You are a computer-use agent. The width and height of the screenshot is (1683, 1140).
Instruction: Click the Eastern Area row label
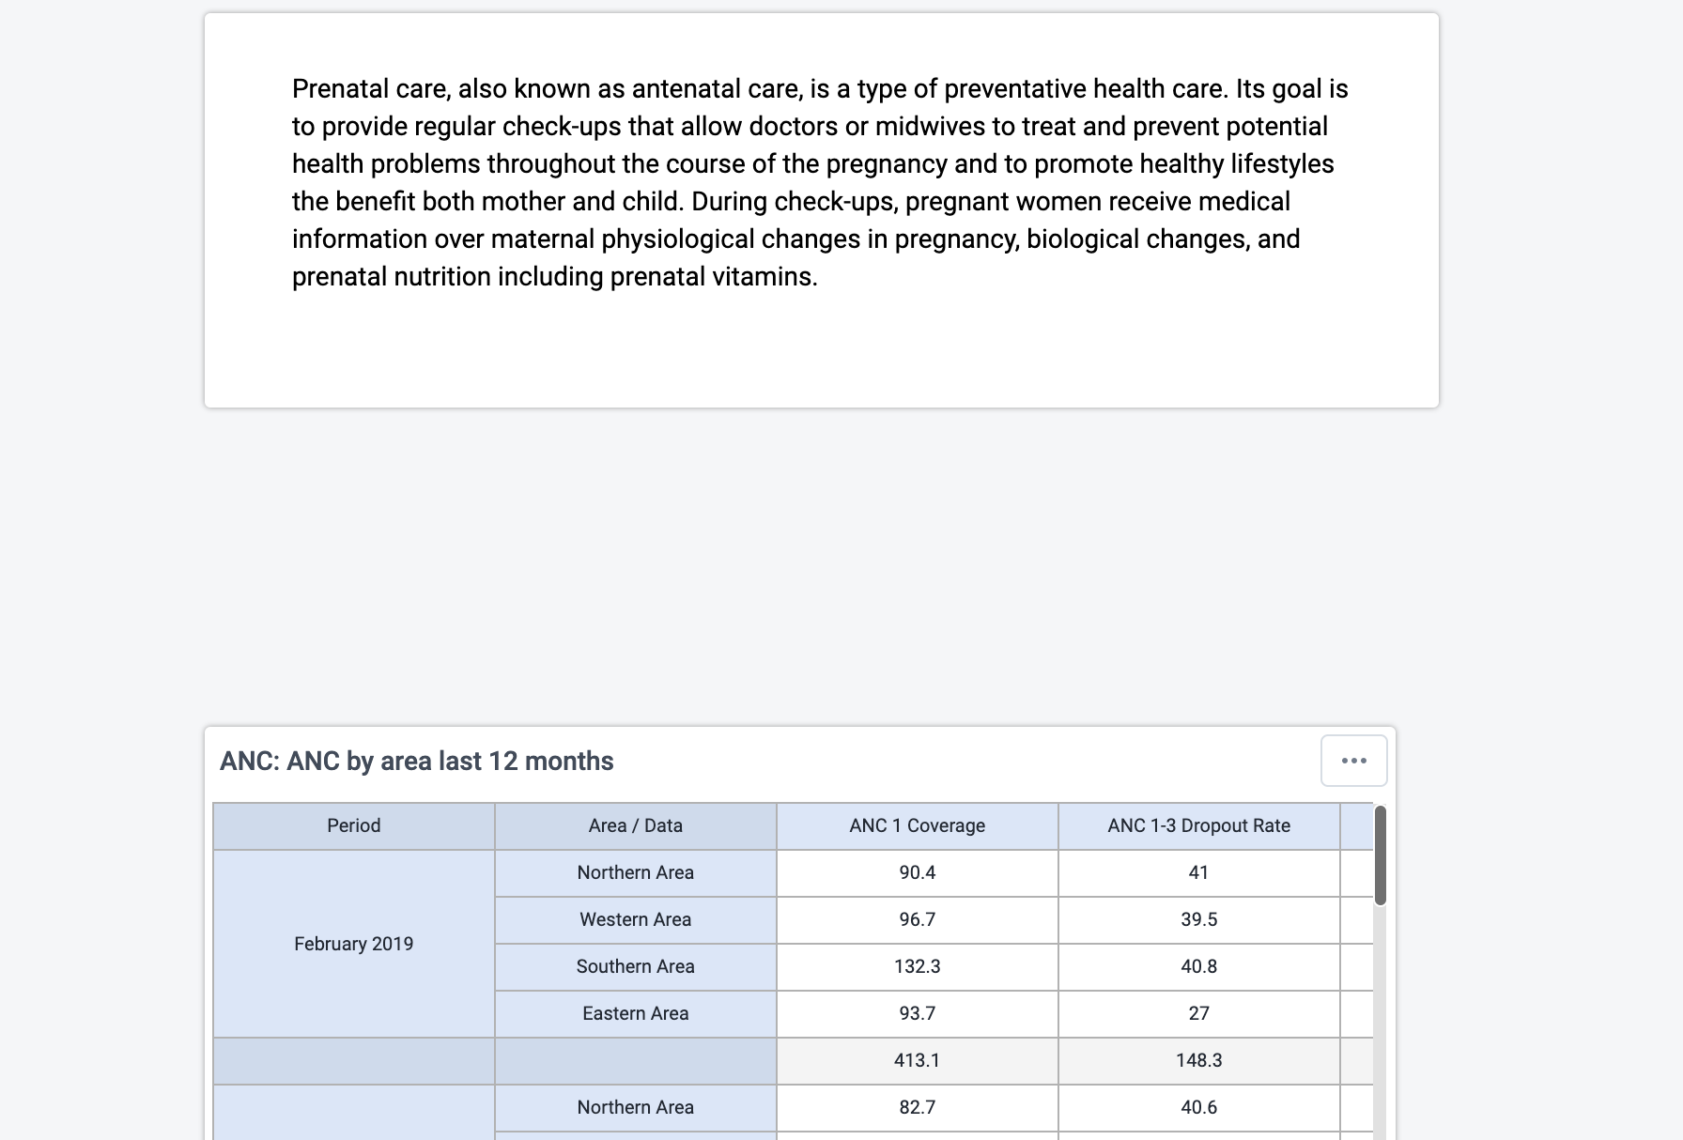[636, 1014]
